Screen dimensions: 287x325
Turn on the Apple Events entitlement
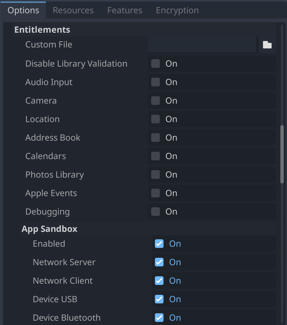pyautogui.click(x=156, y=193)
